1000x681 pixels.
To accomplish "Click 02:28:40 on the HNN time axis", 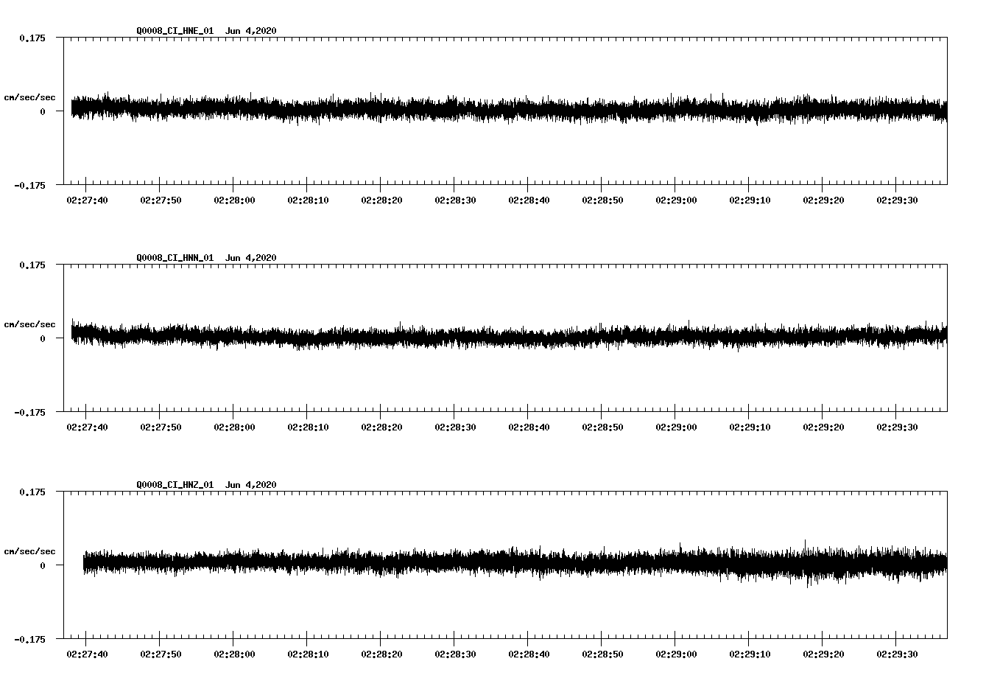I will (529, 427).
